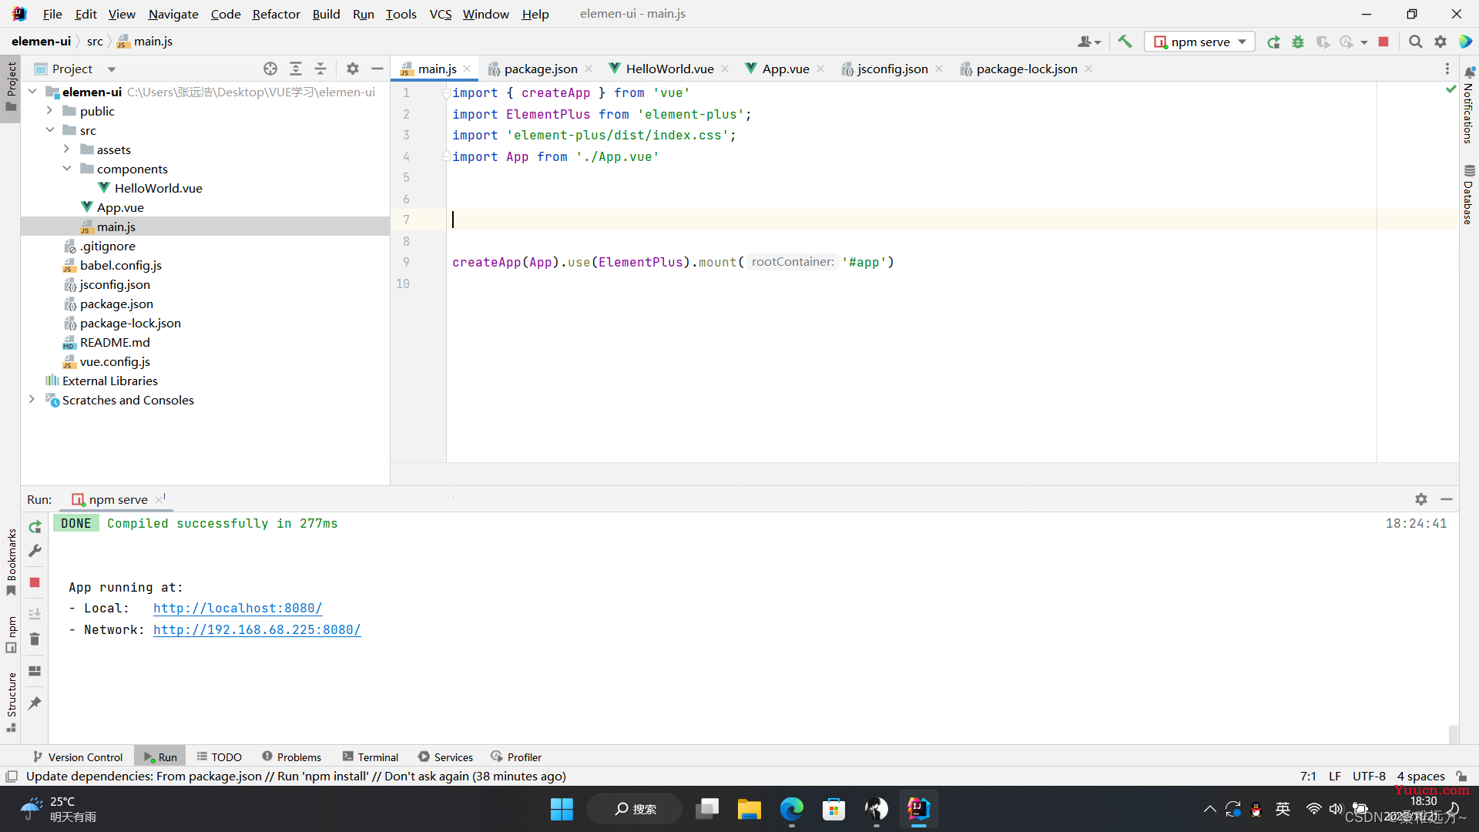The image size is (1479, 832).
Task: Open Search Everywhere magnifier icon
Action: click(1415, 42)
